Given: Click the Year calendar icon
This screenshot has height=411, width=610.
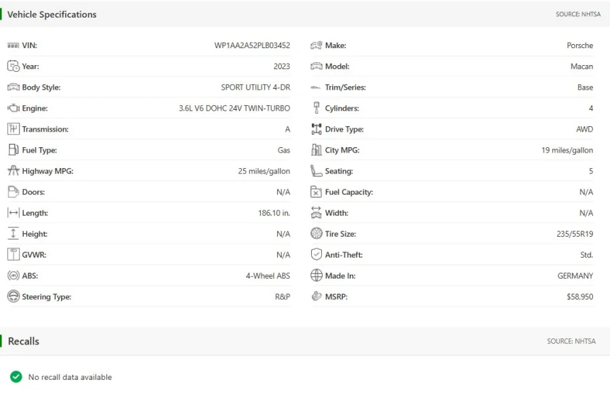Looking at the screenshot, I should point(14,66).
